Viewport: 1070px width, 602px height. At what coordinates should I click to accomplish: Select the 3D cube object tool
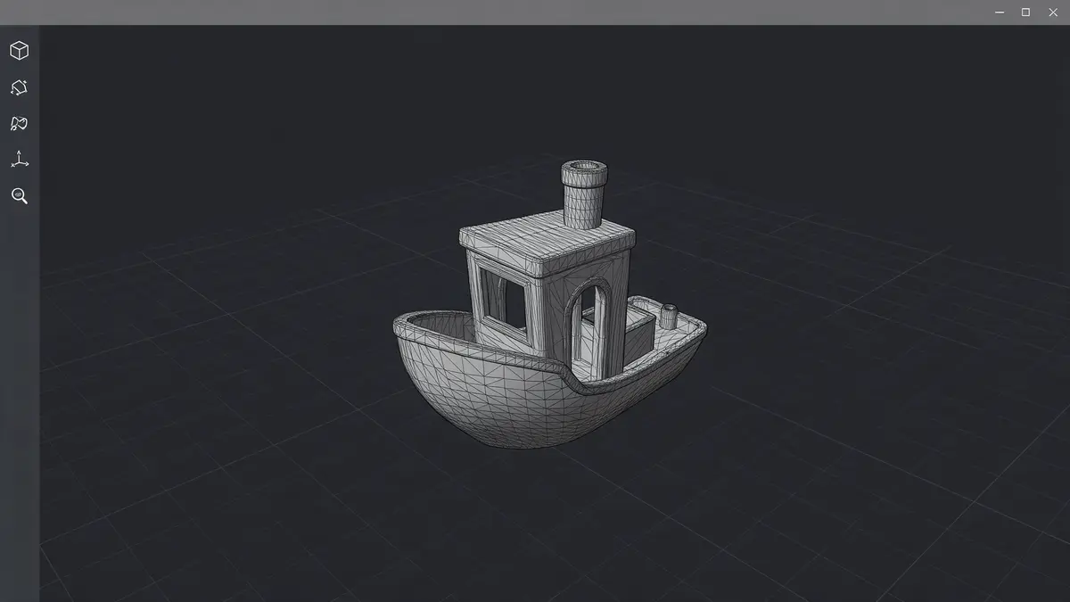19,51
